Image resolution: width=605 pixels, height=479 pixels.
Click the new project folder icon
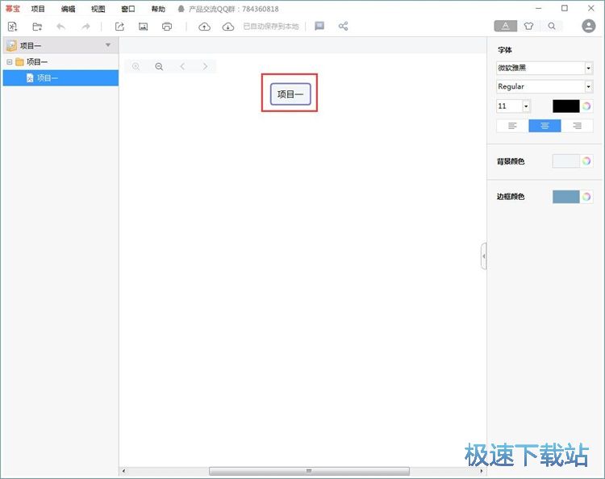pyautogui.click(x=37, y=27)
